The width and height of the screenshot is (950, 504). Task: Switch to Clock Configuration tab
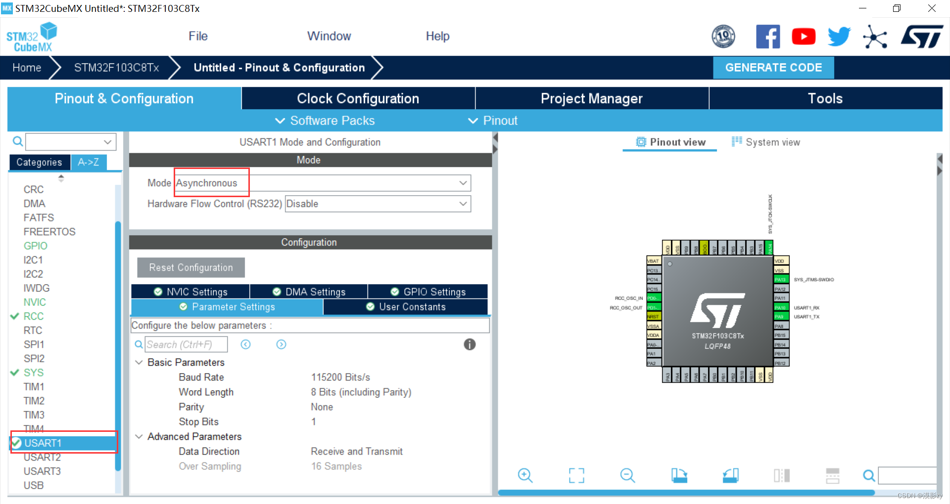[358, 98]
